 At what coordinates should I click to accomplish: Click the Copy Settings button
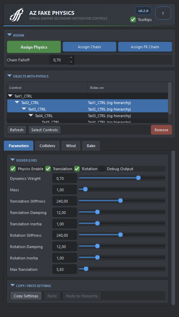[26, 296]
